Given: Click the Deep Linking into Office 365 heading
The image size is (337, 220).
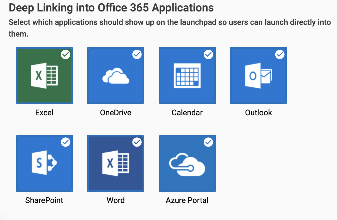Looking at the screenshot, I should pos(111,8).
